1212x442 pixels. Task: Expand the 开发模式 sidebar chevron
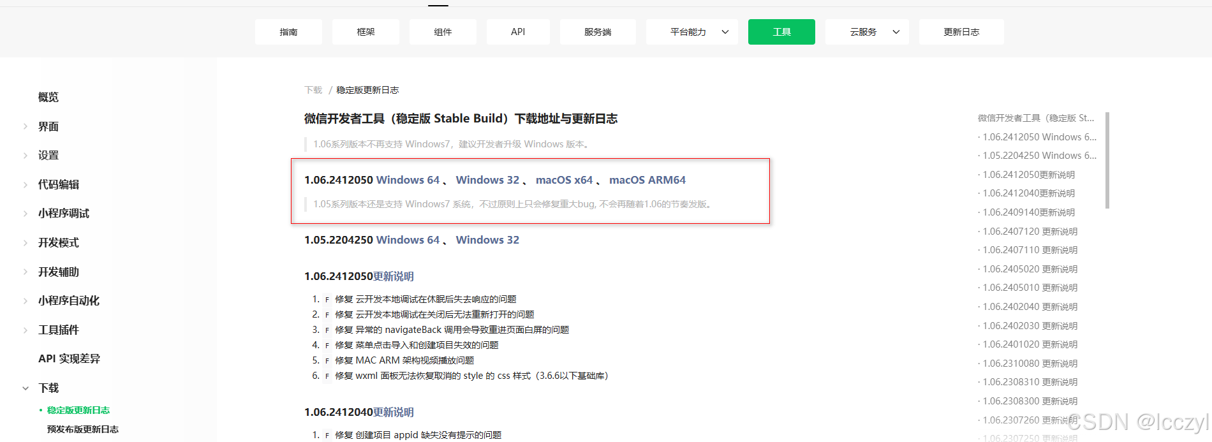pyautogui.click(x=26, y=242)
